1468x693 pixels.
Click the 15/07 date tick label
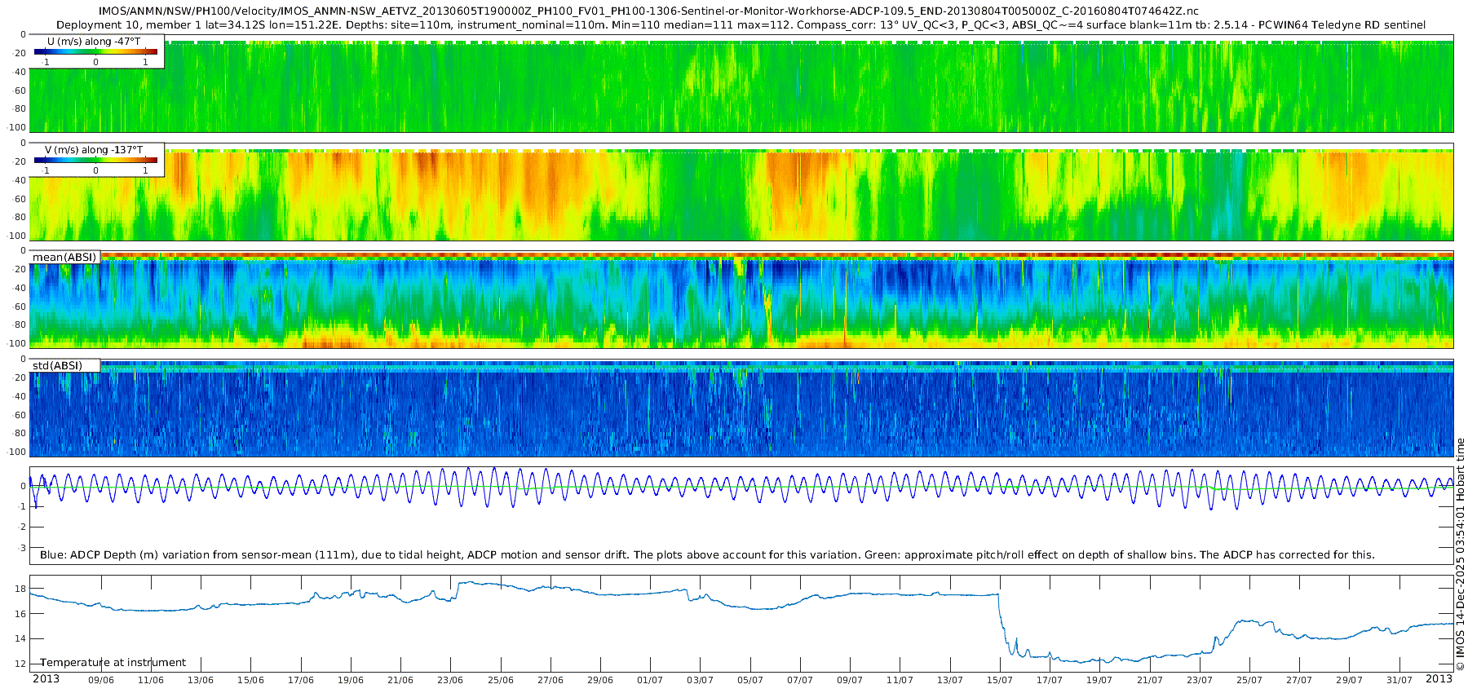click(999, 680)
